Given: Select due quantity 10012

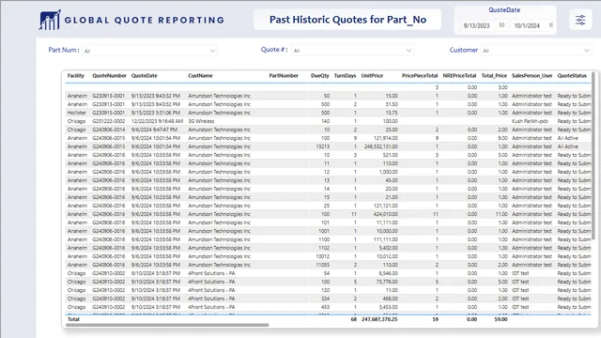Looking at the screenshot, I should pos(323,256).
